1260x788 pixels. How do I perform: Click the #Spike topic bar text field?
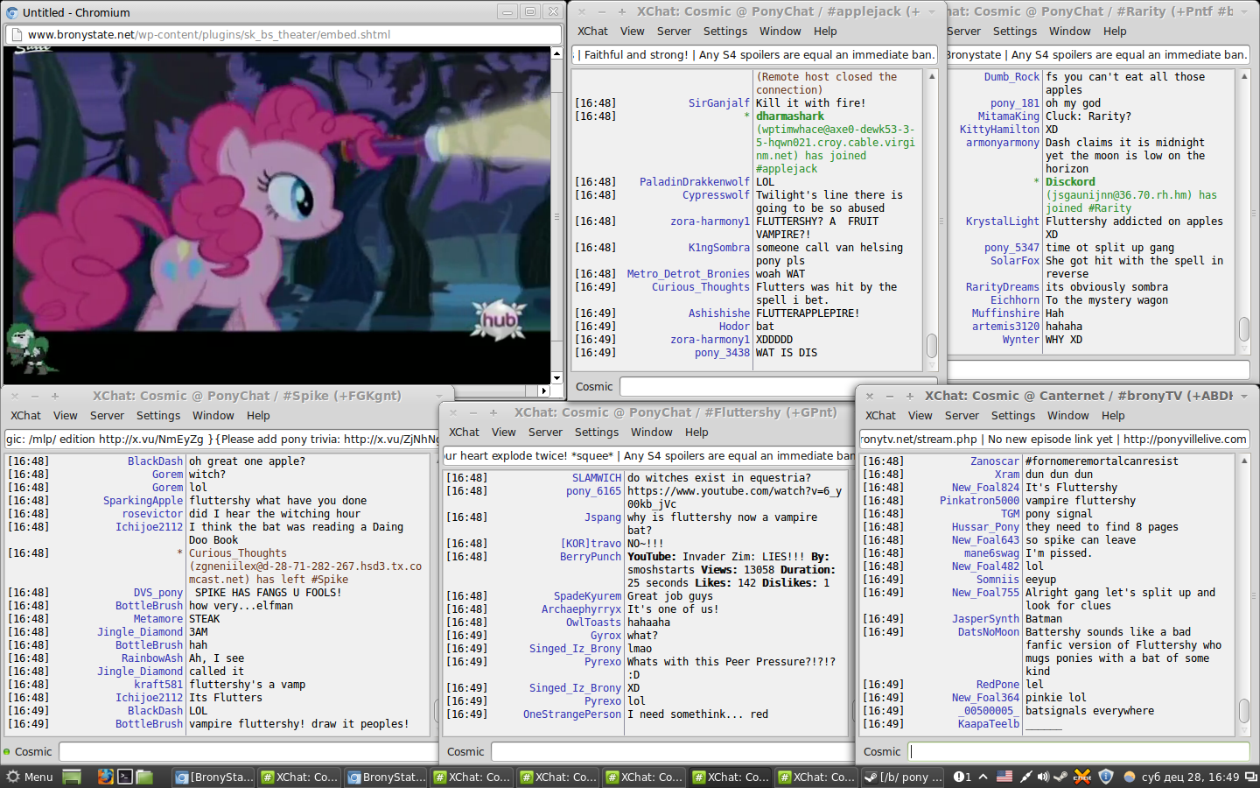coord(221,439)
